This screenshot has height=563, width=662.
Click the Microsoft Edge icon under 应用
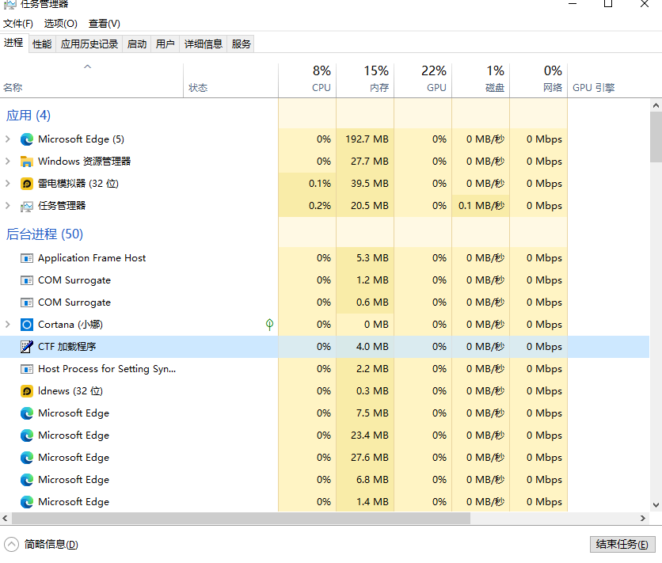[27, 139]
